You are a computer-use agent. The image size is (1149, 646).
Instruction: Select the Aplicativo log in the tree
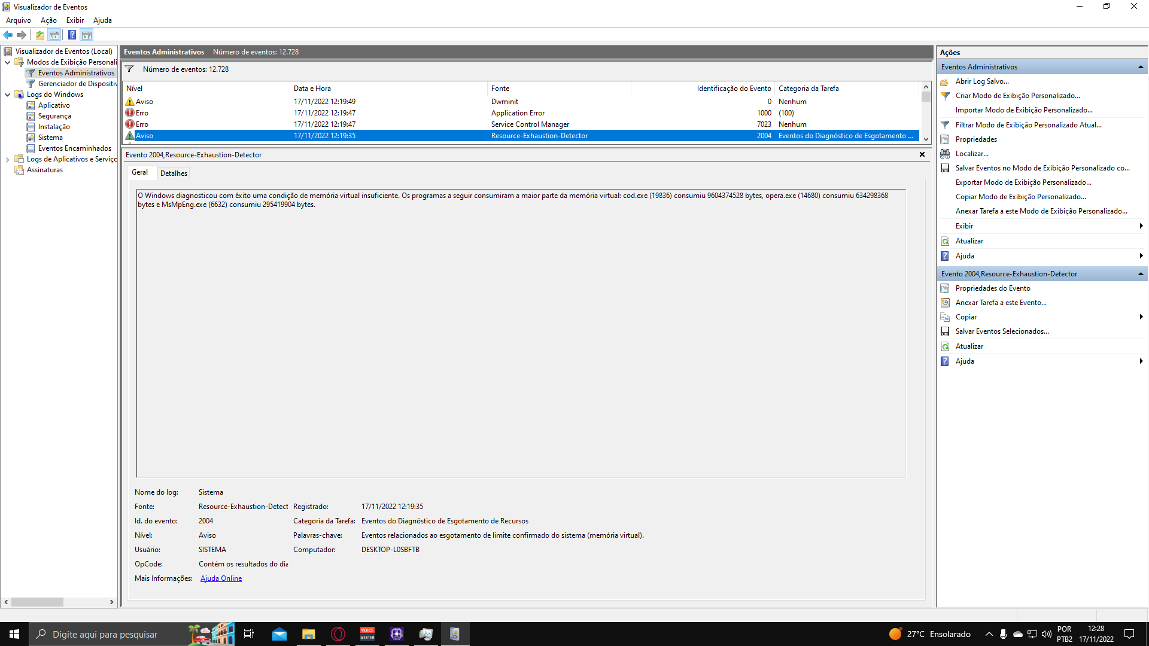point(54,105)
